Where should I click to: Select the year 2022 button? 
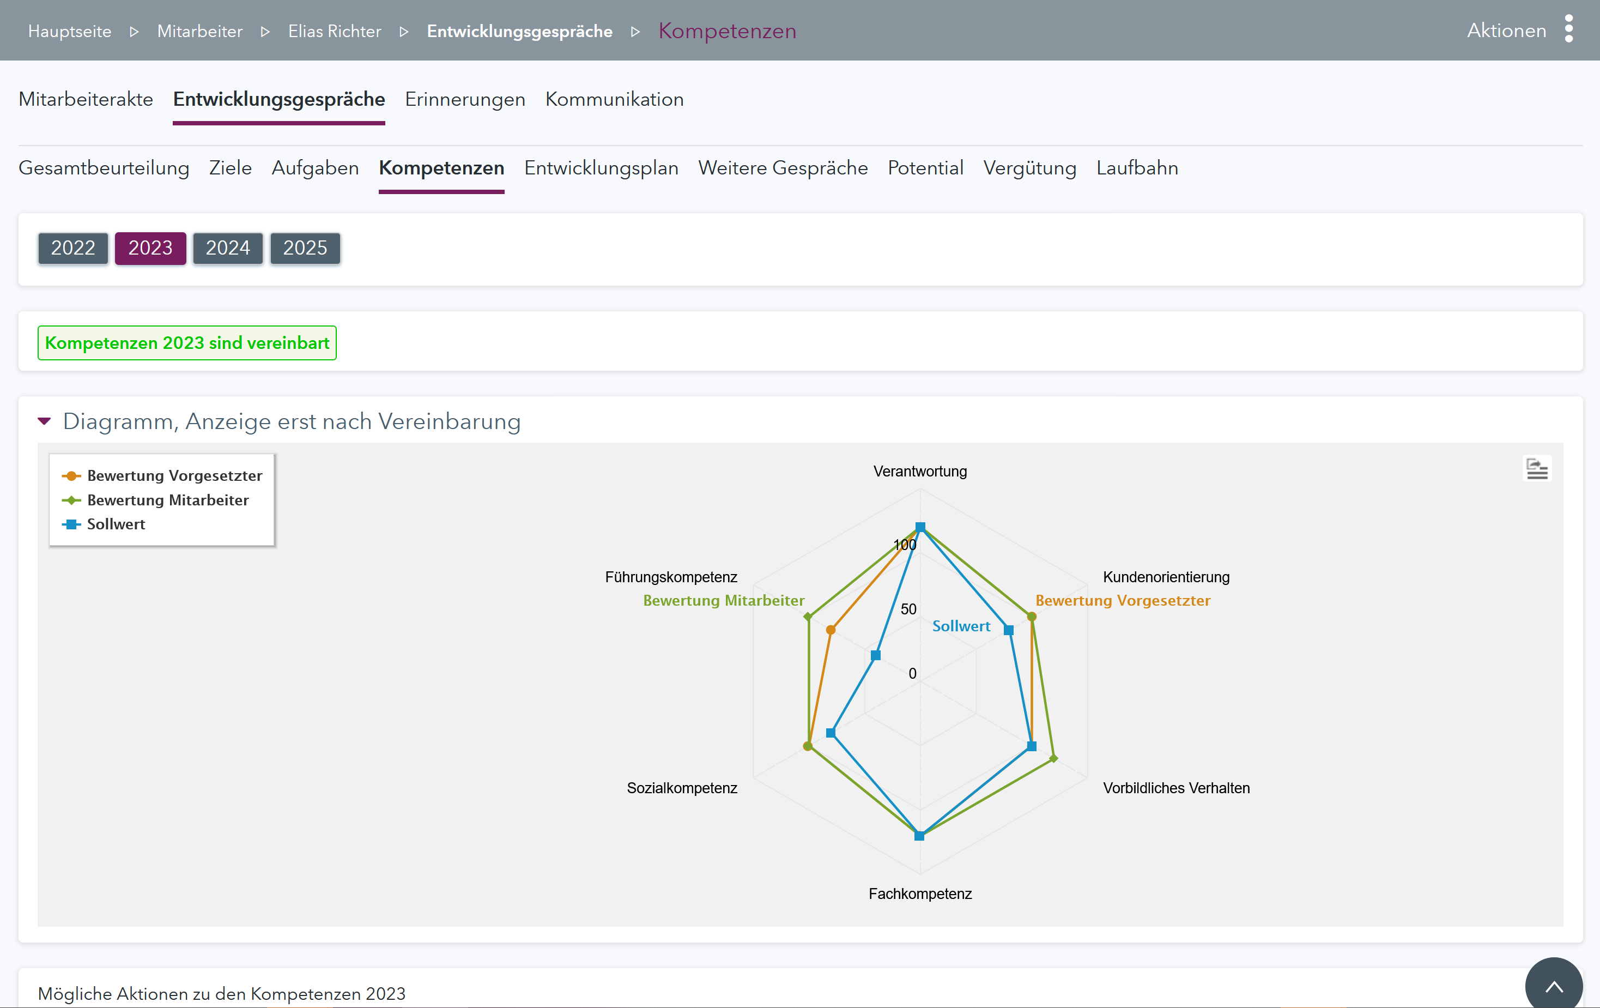click(73, 248)
